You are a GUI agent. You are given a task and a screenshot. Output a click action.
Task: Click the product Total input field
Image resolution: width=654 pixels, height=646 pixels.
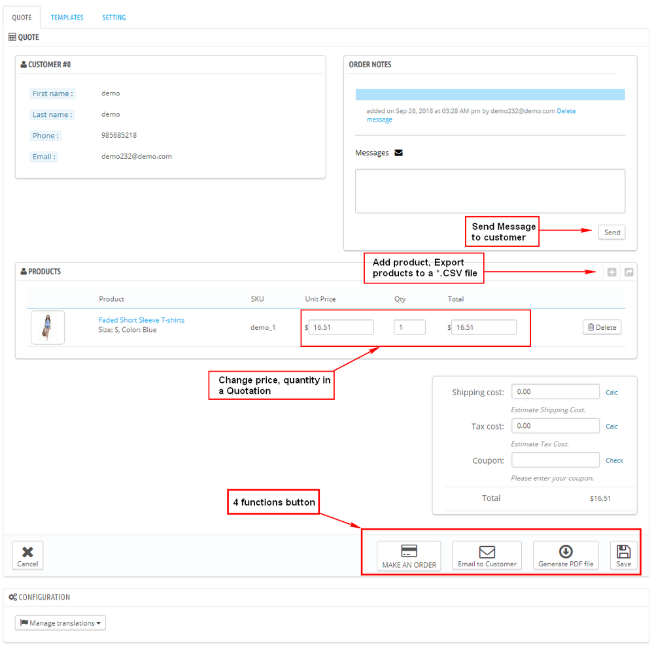[x=484, y=327]
